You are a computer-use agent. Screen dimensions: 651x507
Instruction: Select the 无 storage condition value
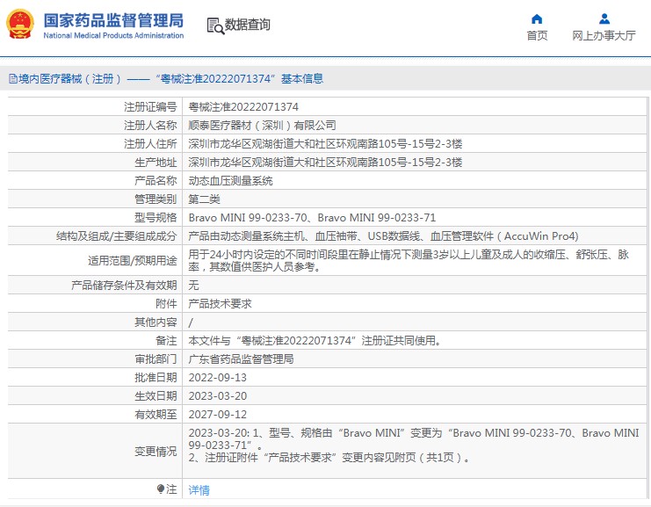tap(193, 286)
